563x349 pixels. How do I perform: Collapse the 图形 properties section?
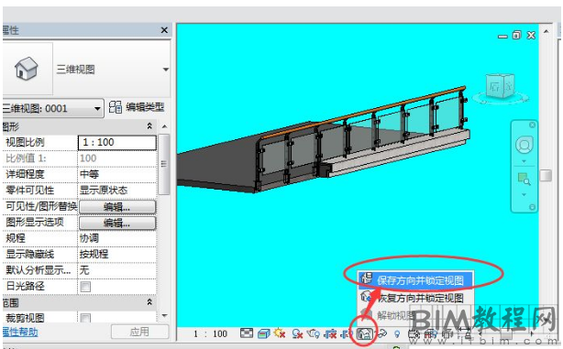(149, 125)
